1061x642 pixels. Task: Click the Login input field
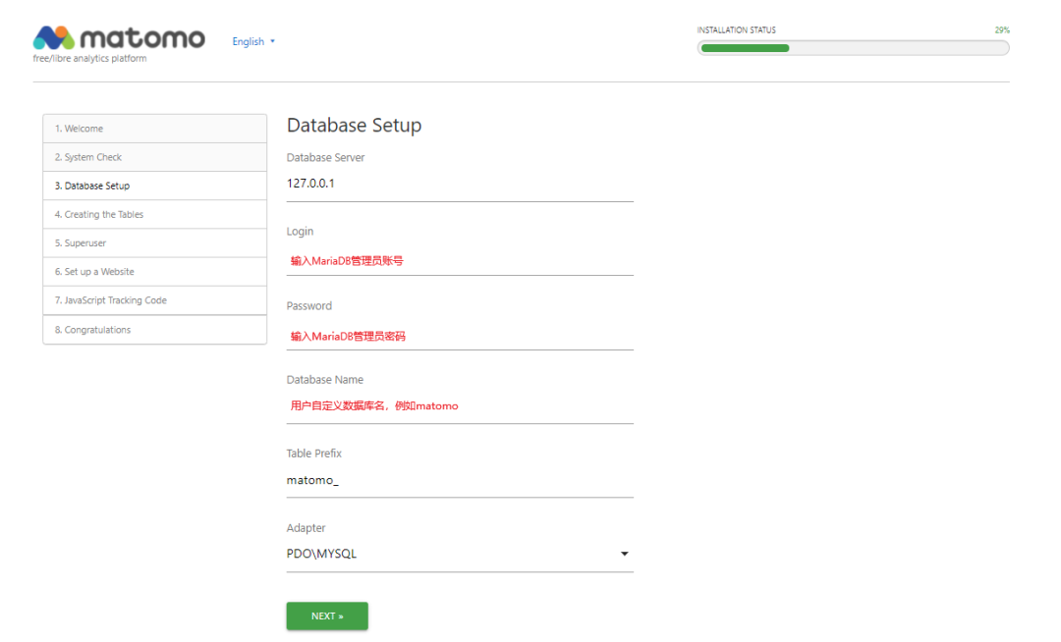460,260
